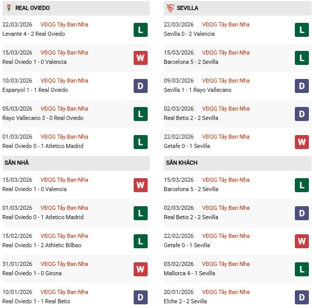
Task: Select the D badge for Real Oviedo 1-1 Real Betis
Action: pos(140,297)
